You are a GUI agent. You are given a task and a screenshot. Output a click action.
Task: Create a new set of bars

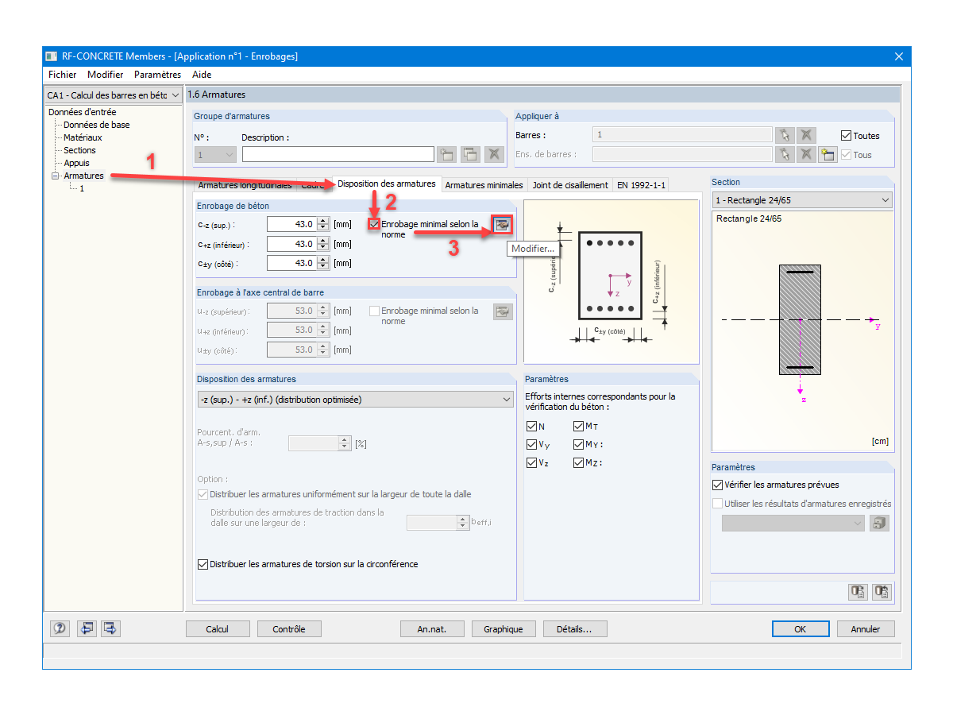point(828,154)
